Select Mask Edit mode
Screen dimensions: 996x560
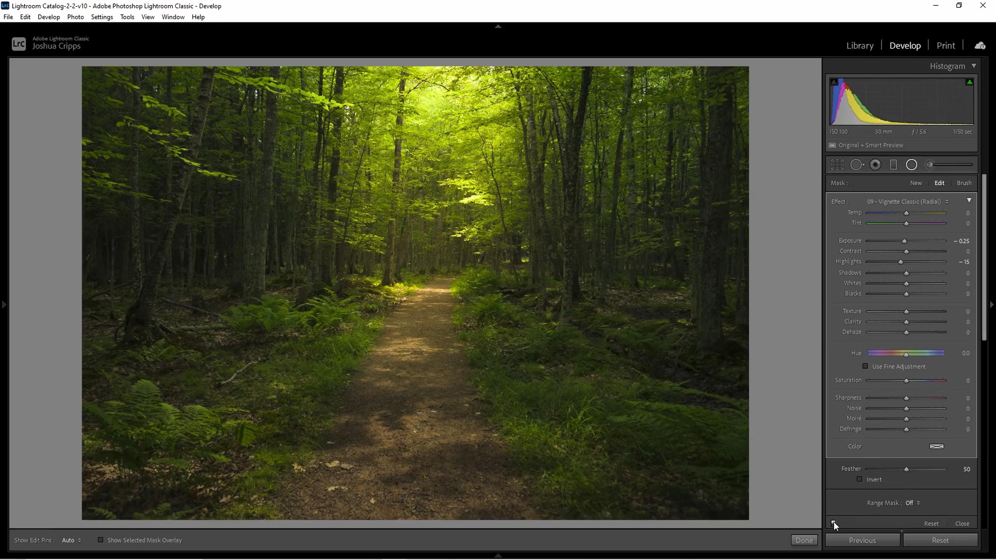[x=939, y=183]
